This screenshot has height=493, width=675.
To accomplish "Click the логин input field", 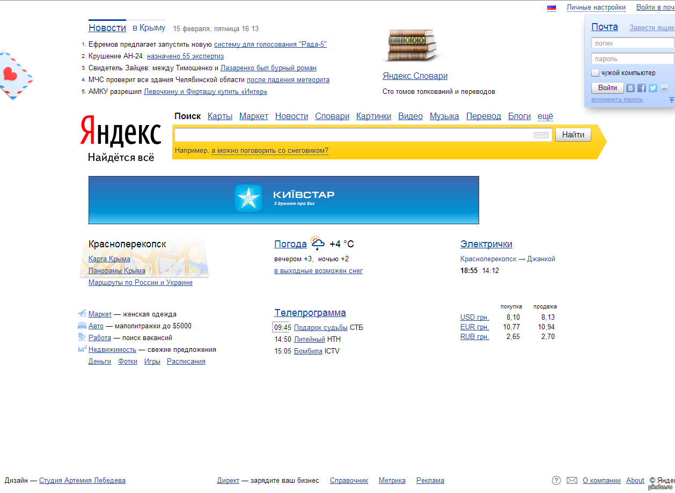I will tap(633, 43).
